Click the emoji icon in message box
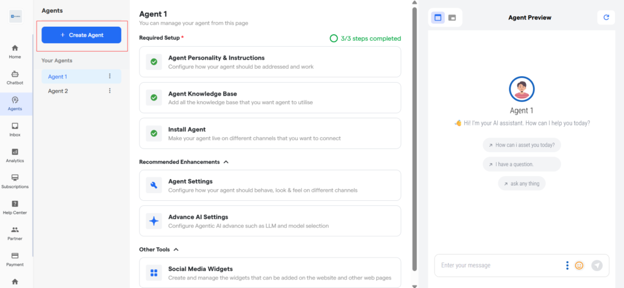Viewport: 624px width, 288px height. (579, 265)
